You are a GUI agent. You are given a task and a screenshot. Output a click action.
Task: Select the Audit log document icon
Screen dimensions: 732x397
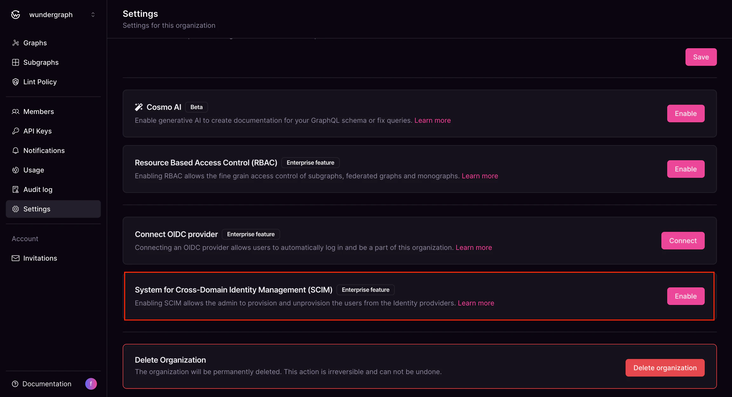(x=16, y=189)
